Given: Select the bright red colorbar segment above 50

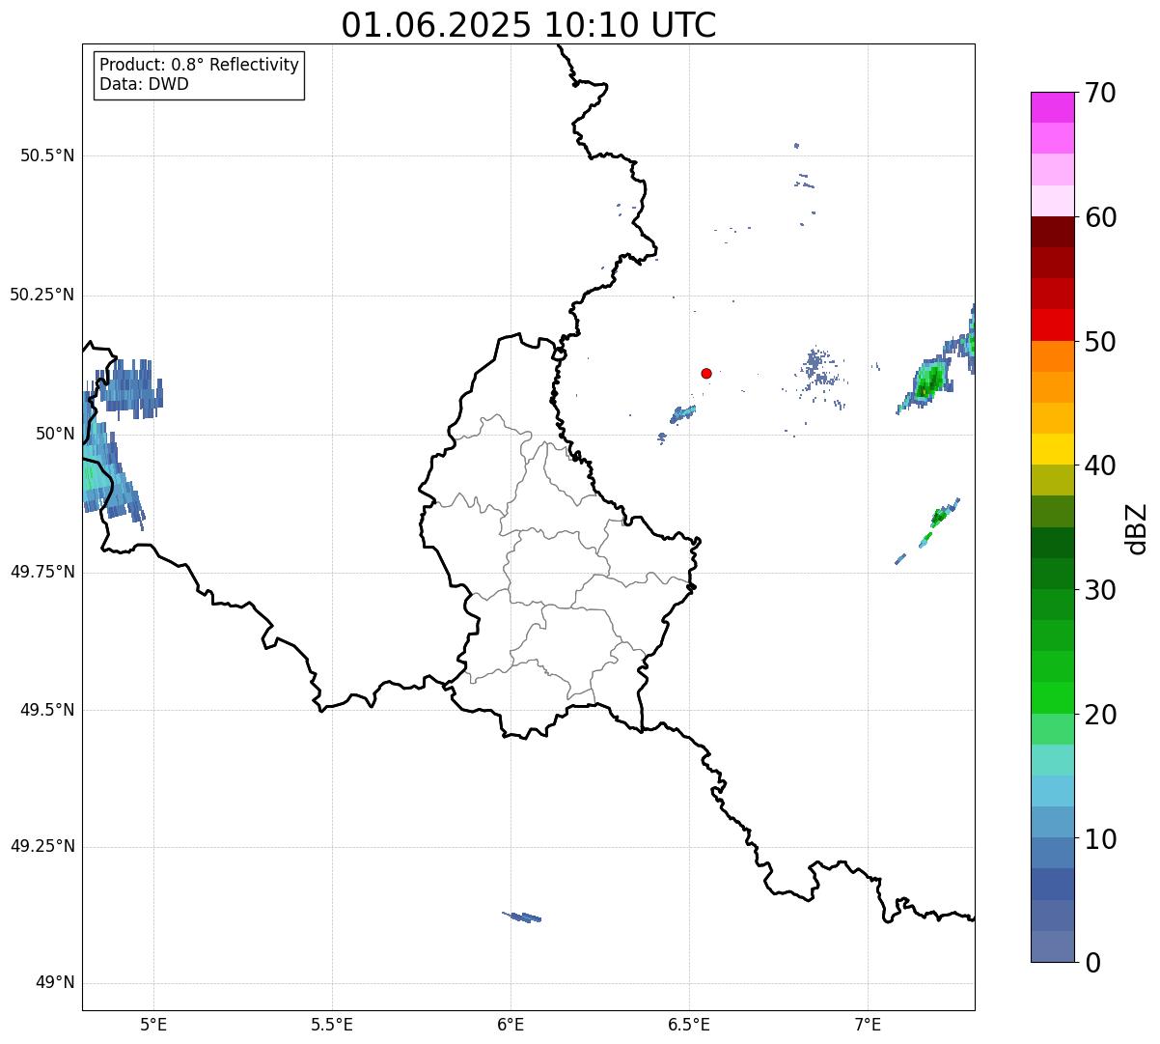Looking at the screenshot, I should pyautogui.click(x=1052, y=324).
